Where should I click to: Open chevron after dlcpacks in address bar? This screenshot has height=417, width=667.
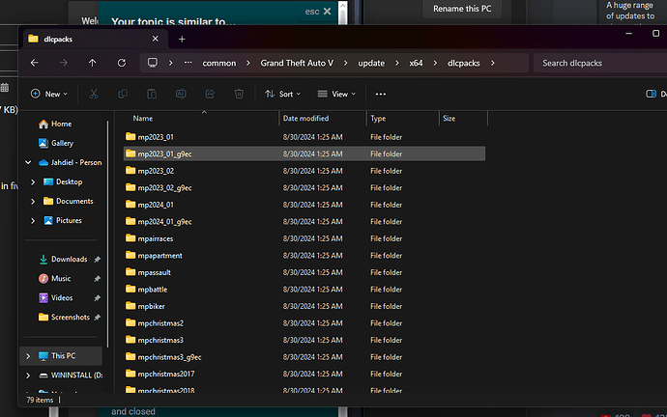pos(493,63)
